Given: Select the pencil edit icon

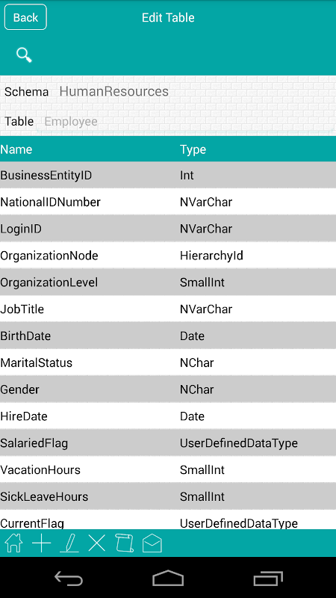Looking at the screenshot, I should coord(69,543).
